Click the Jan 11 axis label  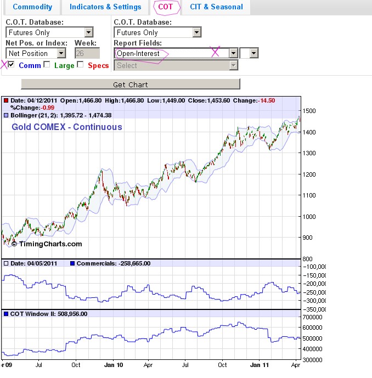pyautogui.click(x=260, y=365)
